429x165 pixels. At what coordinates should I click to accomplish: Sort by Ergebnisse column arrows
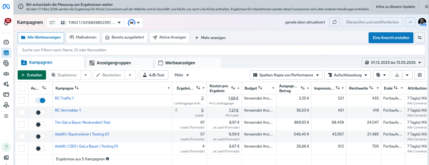[x=198, y=88]
